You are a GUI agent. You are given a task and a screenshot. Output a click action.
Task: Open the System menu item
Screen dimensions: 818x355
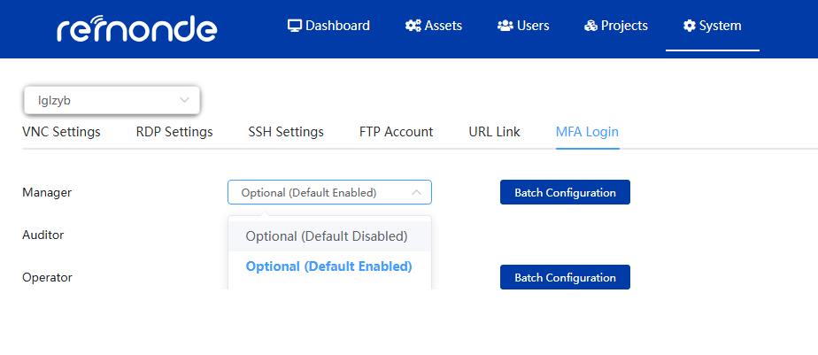(712, 26)
